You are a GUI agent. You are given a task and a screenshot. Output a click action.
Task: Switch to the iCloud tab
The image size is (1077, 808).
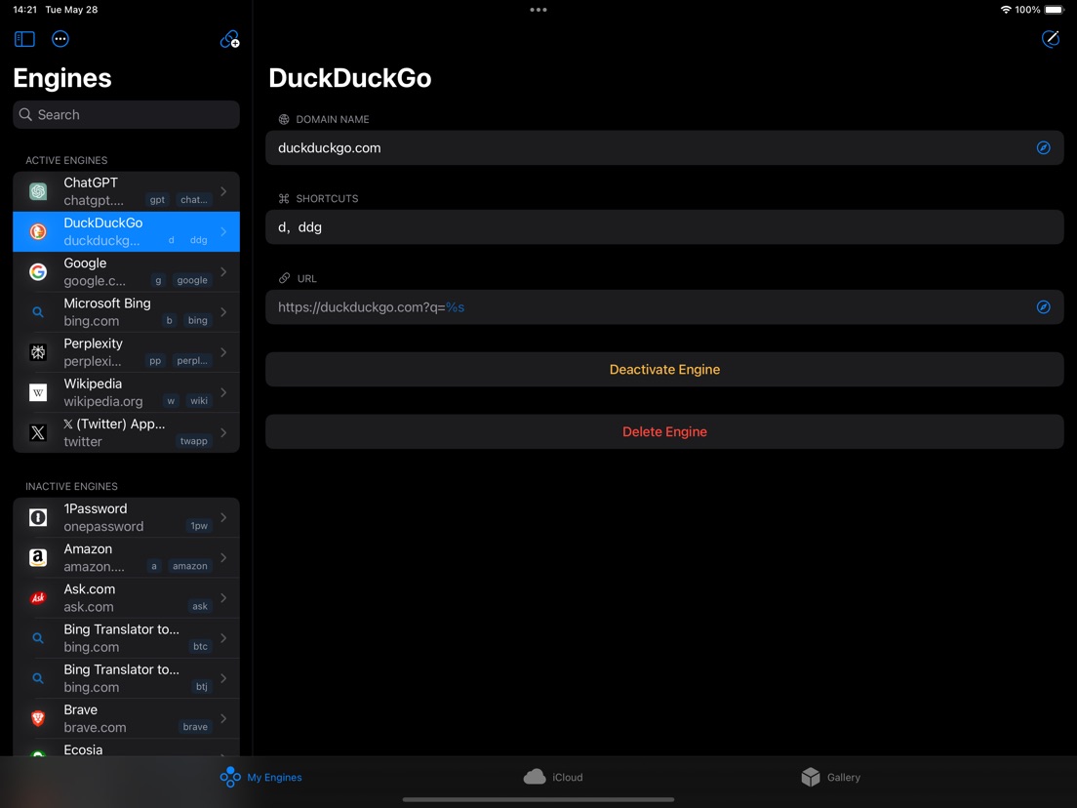click(x=553, y=777)
